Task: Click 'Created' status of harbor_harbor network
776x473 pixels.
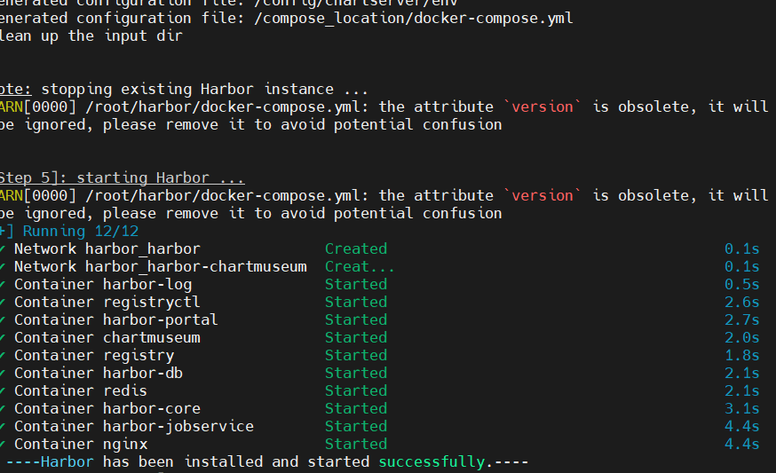Action: (356, 248)
